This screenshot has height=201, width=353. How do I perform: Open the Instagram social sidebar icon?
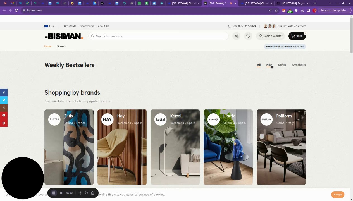coord(4,108)
